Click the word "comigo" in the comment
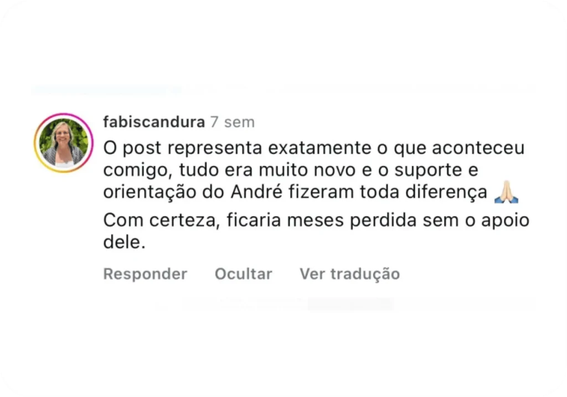The width and height of the screenshot is (567, 397). point(137,171)
